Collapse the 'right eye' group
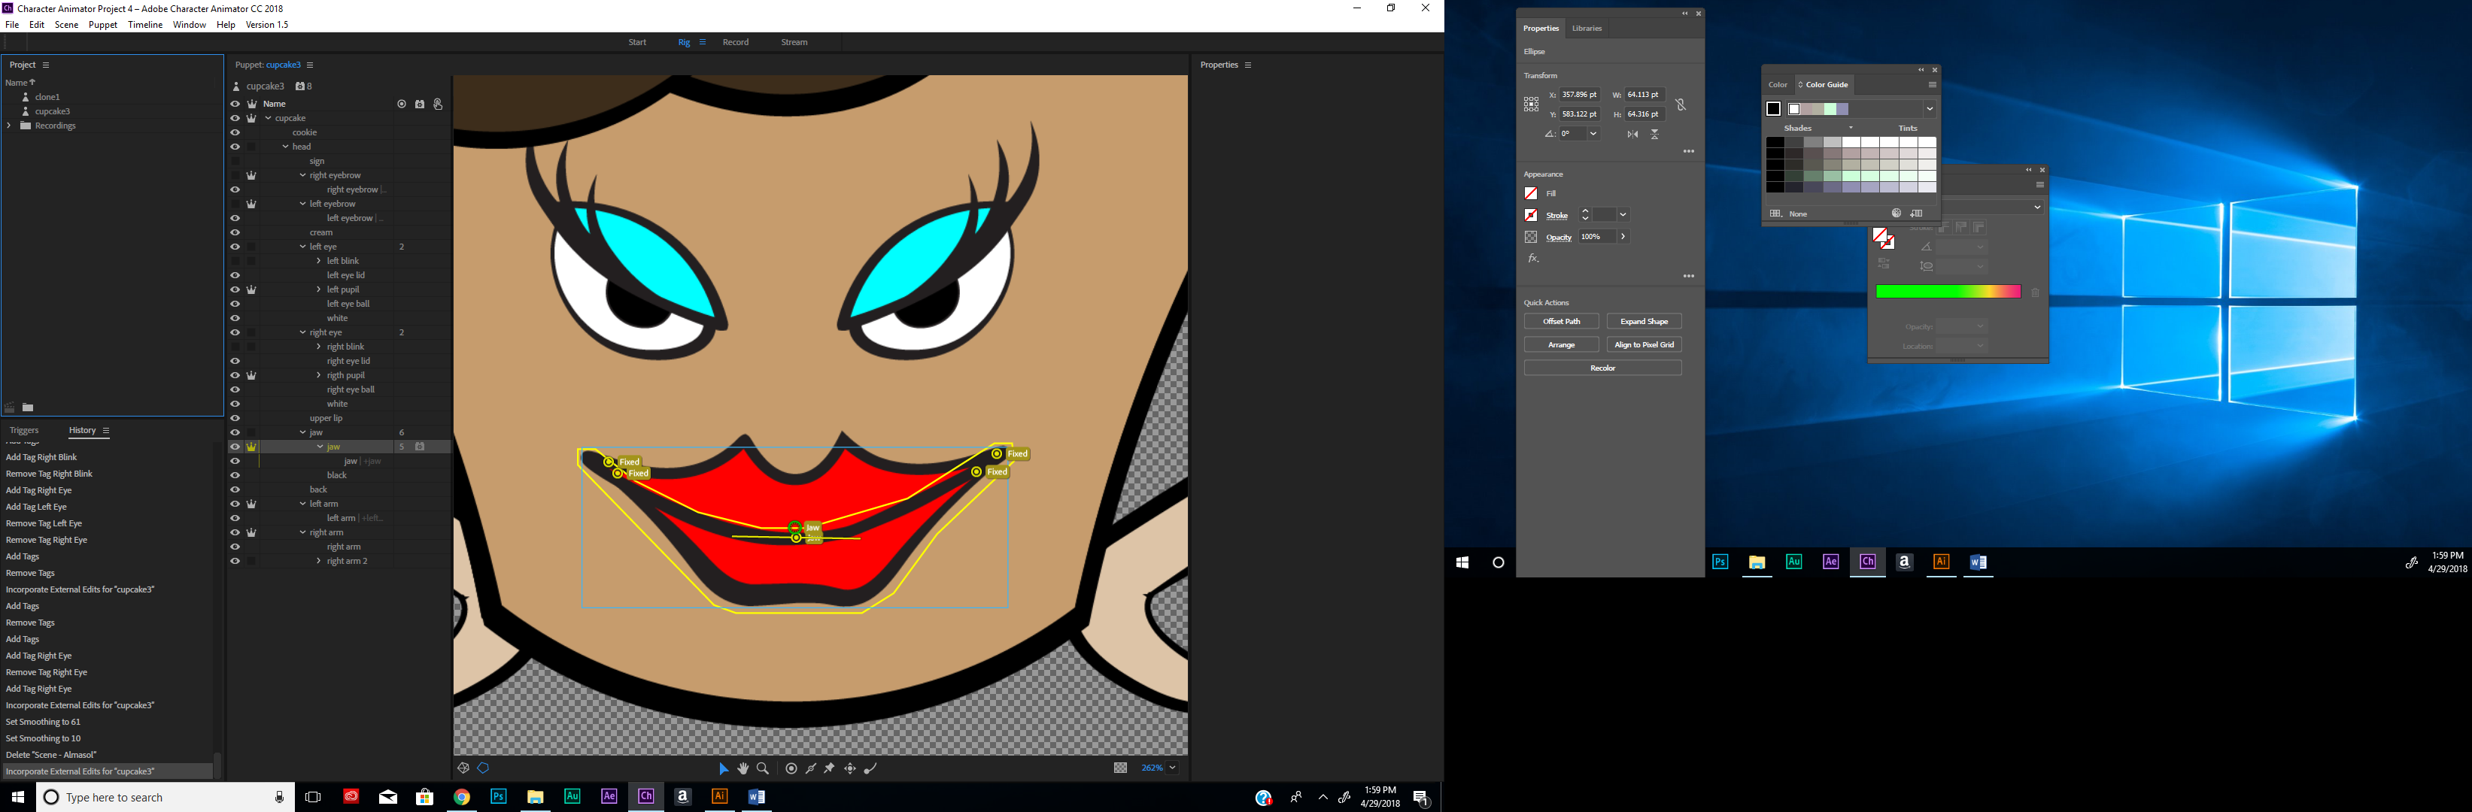2472x812 pixels. pyautogui.click(x=302, y=332)
